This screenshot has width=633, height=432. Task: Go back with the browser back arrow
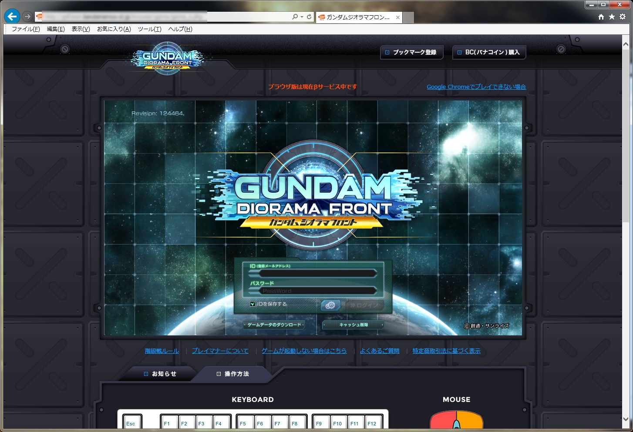pyautogui.click(x=12, y=17)
